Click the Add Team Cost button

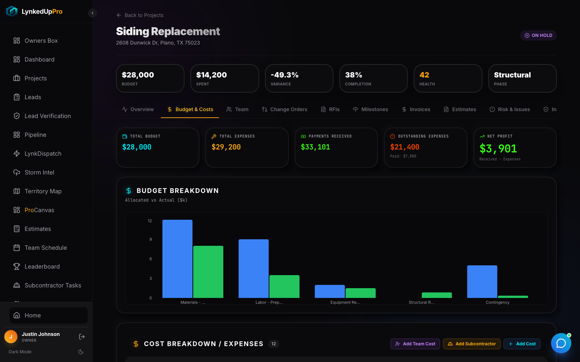pos(415,344)
